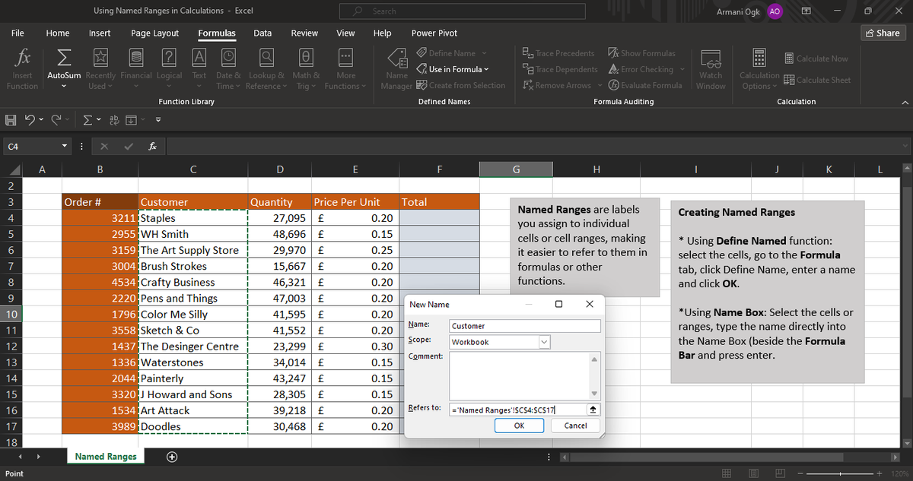Switch to the Insert tab
The image size is (913, 481).
100,33
